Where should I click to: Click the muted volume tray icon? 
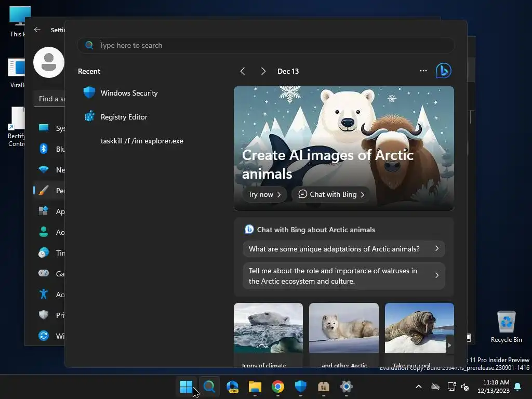point(465,387)
